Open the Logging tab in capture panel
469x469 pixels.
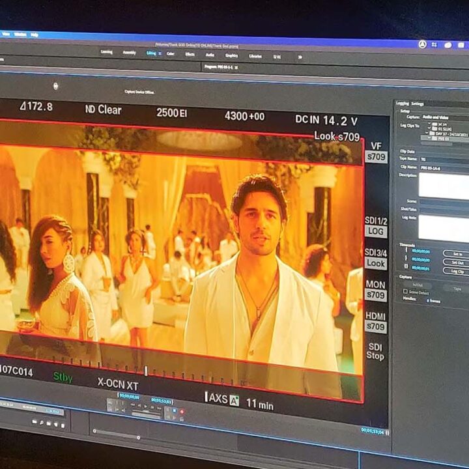(403, 103)
